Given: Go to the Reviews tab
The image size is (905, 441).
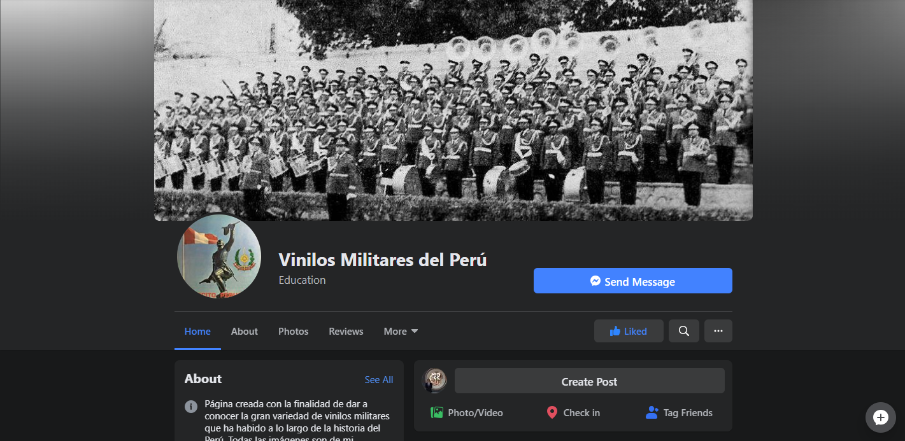Looking at the screenshot, I should click(x=346, y=331).
